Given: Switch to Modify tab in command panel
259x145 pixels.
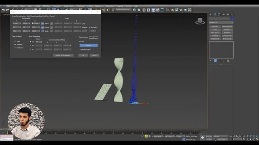Looking at the screenshot, I should coord(215,14).
